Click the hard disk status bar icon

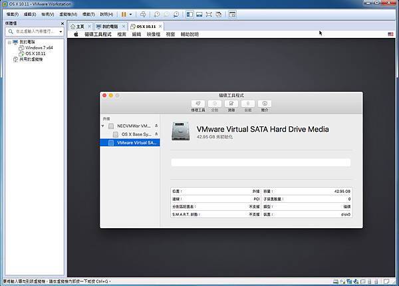(x=336, y=281)
